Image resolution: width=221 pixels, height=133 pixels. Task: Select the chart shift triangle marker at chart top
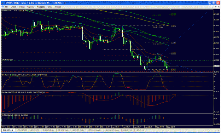[x=171, y=10]
